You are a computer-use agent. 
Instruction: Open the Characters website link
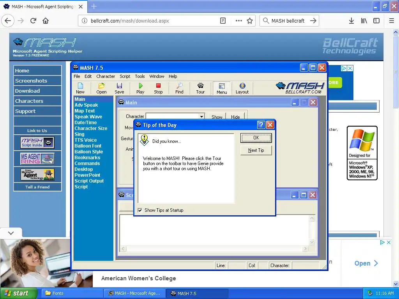(37, 101)
